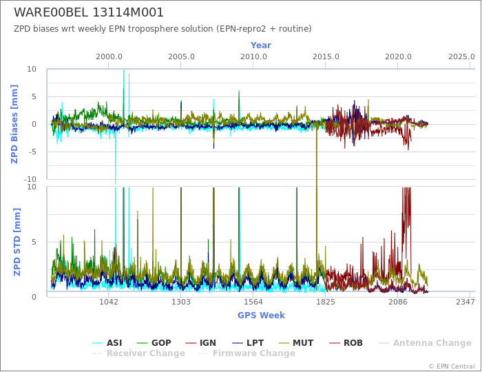Click the 2005.0 year tick label
Screen dimensions: 482x372
click(181, 57)
